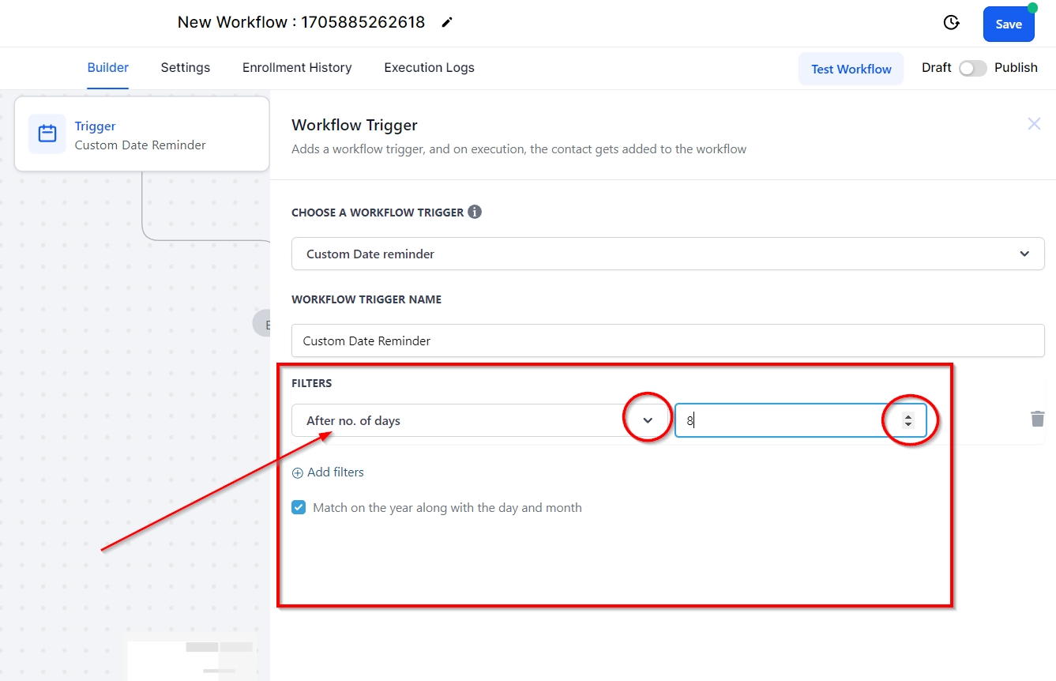Go to the Execution Logs tab
1056x681 pixels.
click(x=429, y=67)
